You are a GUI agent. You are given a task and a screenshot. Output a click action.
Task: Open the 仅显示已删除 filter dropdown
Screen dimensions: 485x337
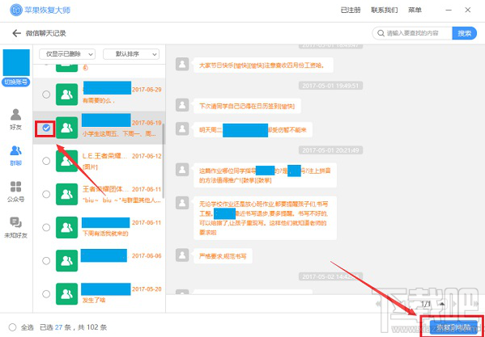coord(67,54)
